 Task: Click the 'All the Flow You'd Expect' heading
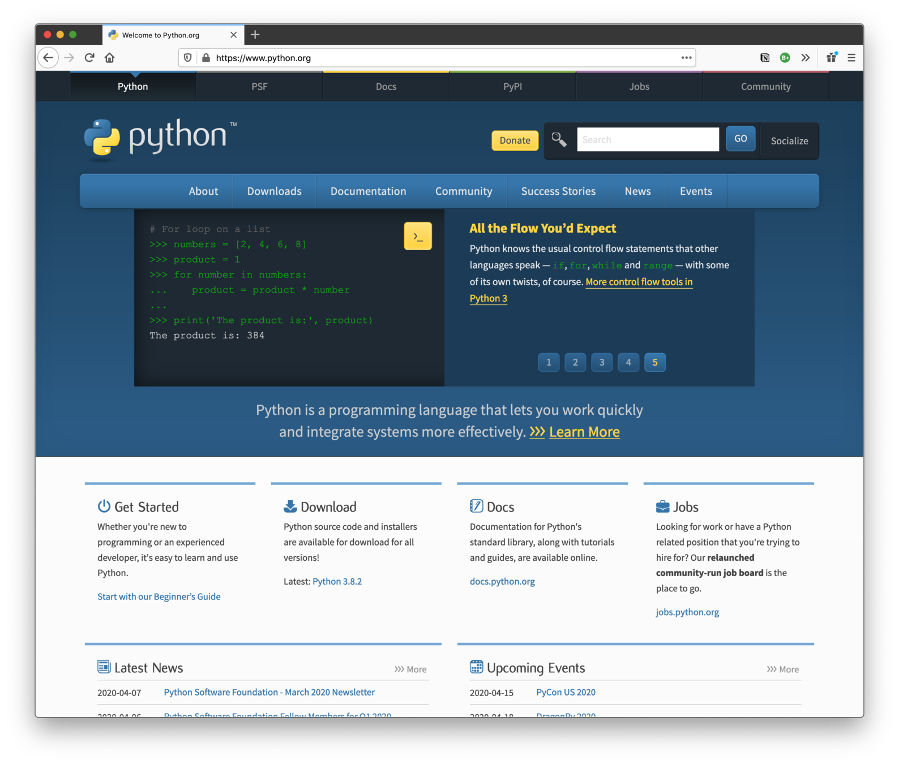(542, 228)
